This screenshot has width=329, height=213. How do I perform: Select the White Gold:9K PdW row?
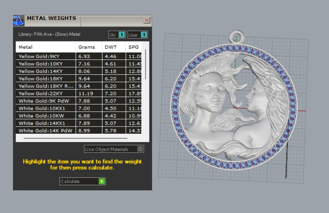tap(79, 101)
